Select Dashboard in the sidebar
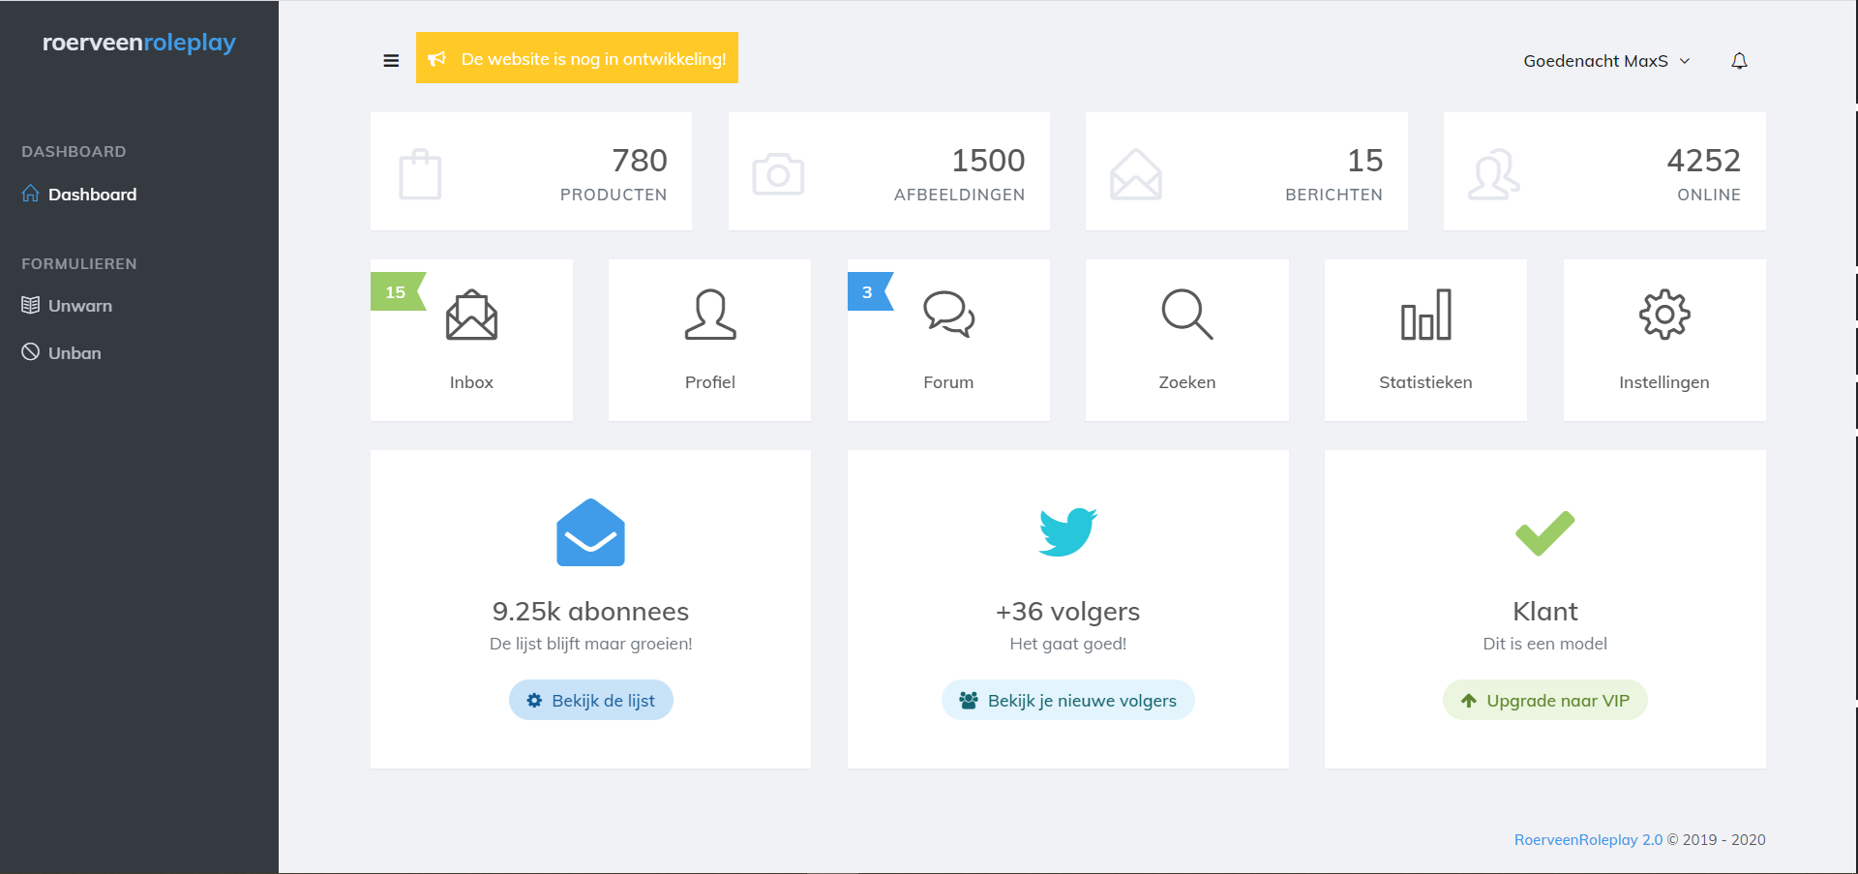1858x874 pixels. point(92,195)
